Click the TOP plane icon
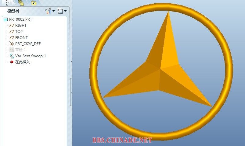Screen dimensions: 245x146 coord(12,31)
